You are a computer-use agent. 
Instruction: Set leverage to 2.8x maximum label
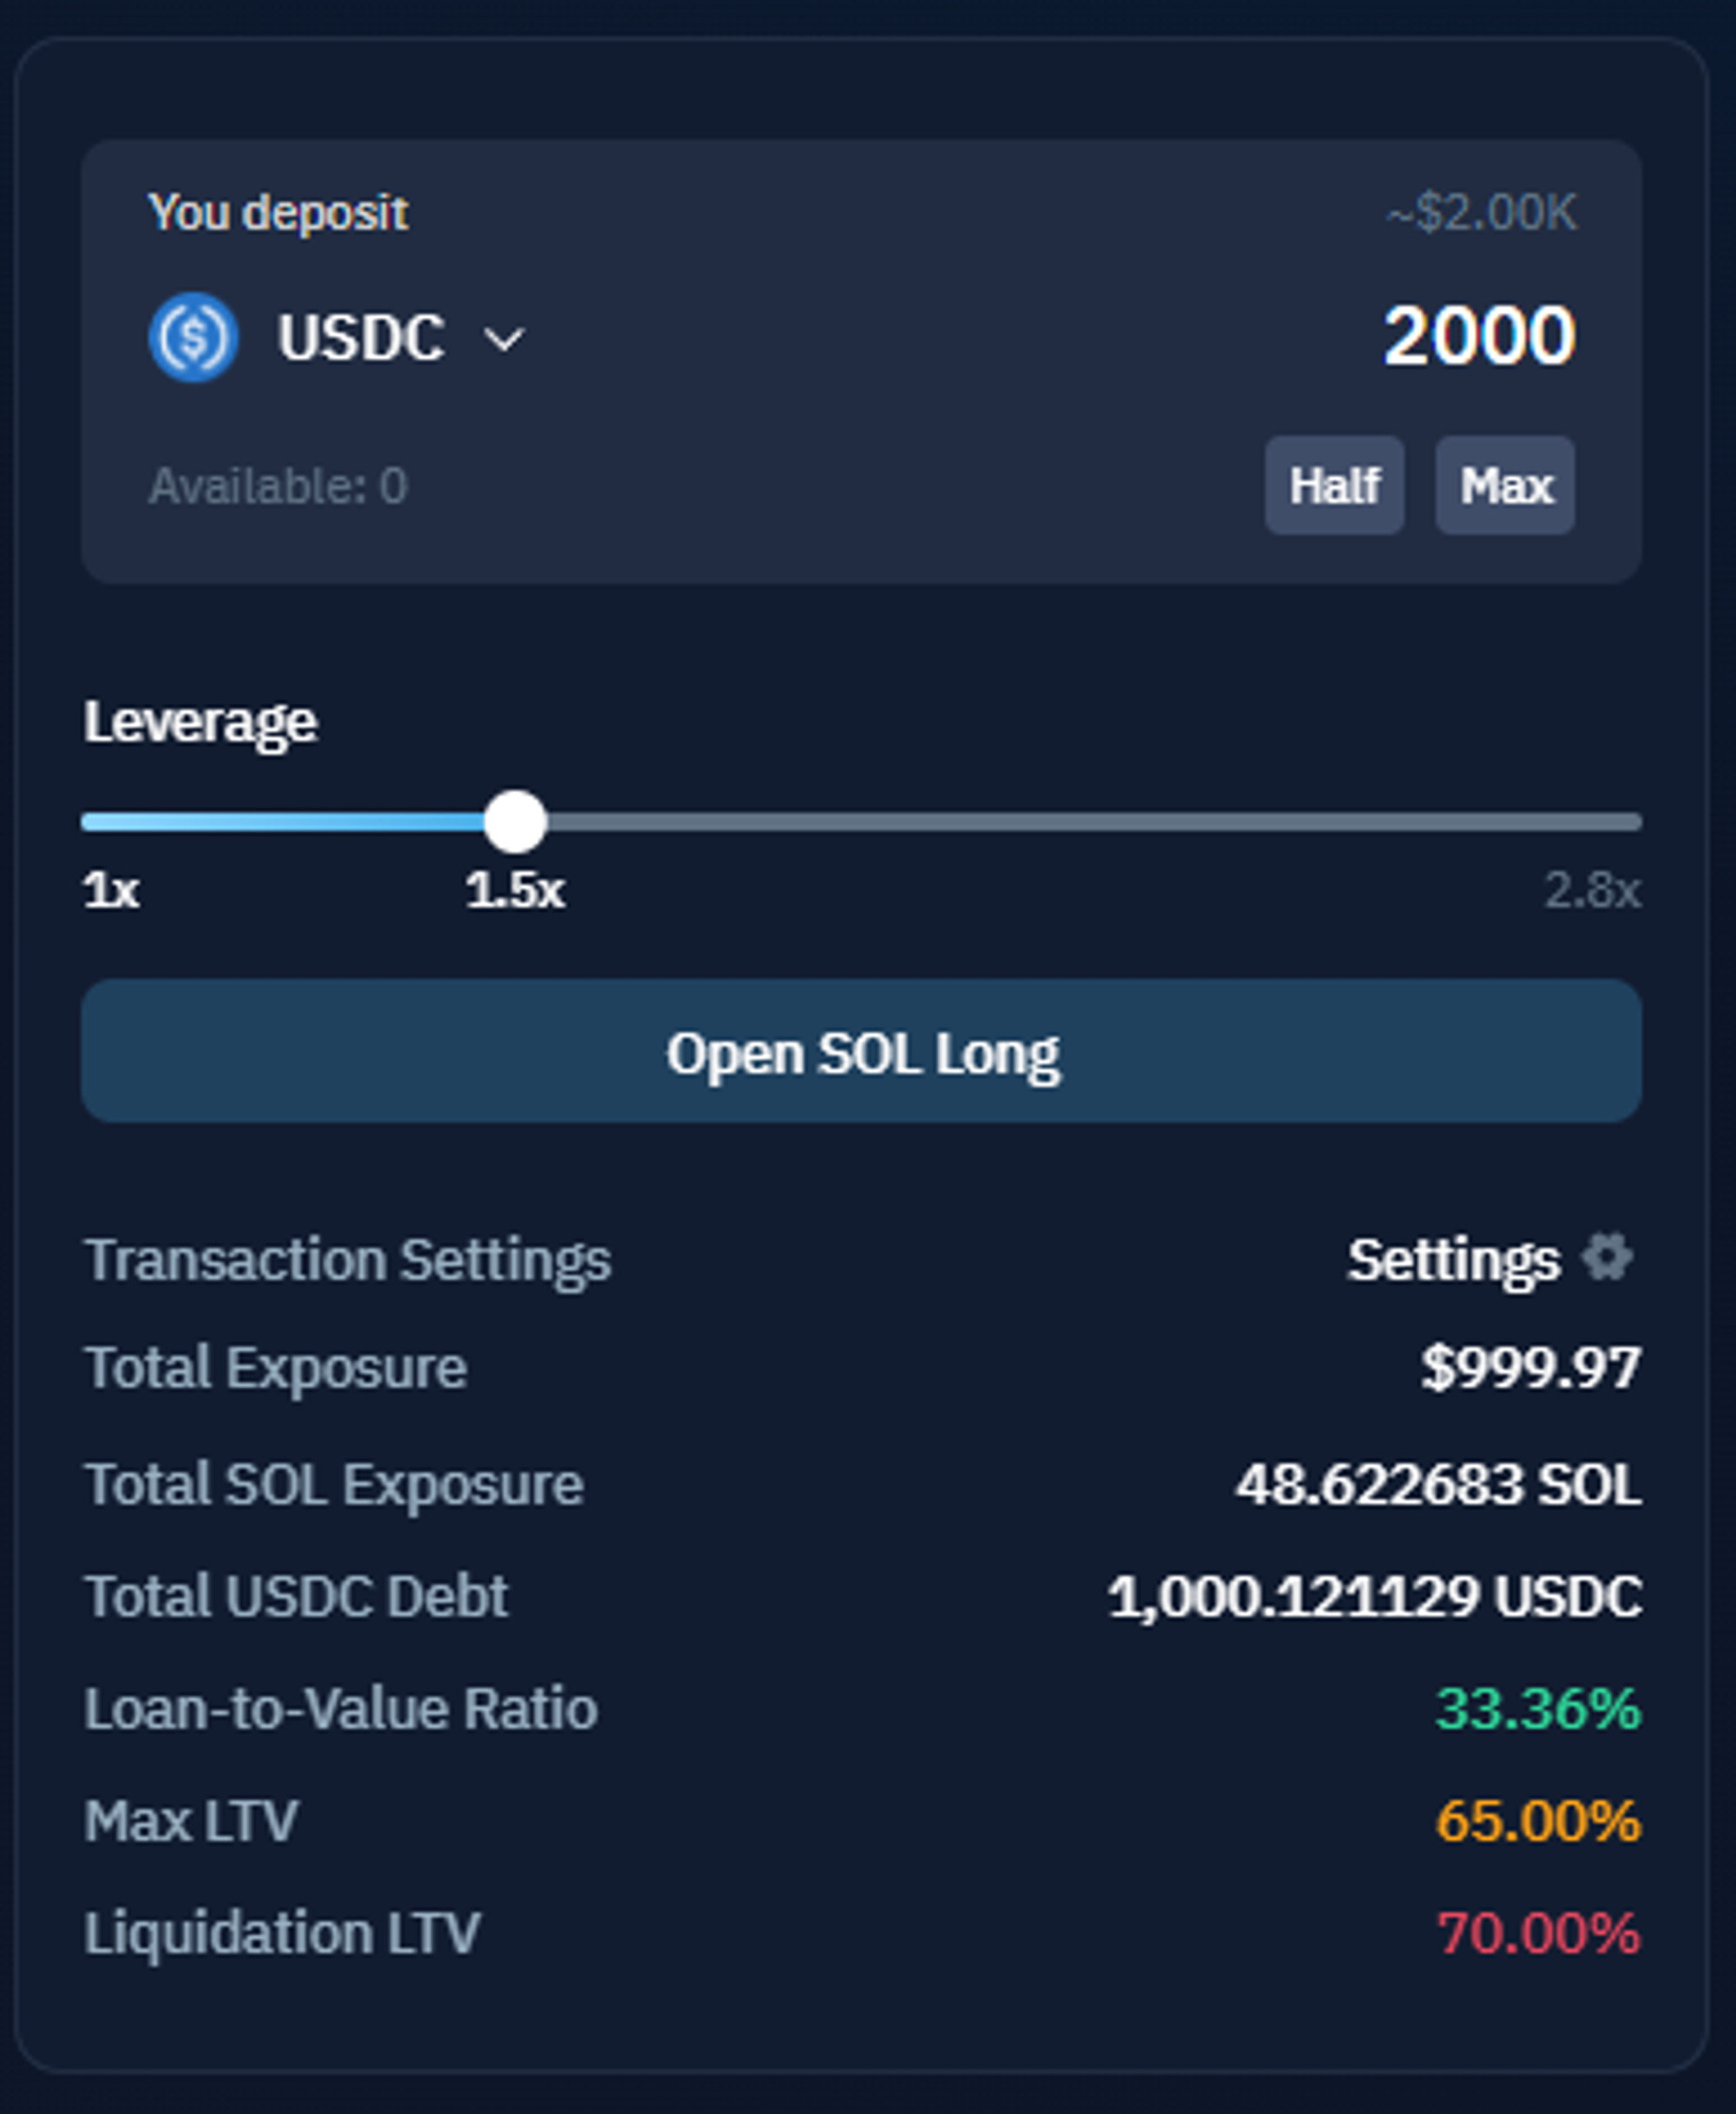(1591, 889)
